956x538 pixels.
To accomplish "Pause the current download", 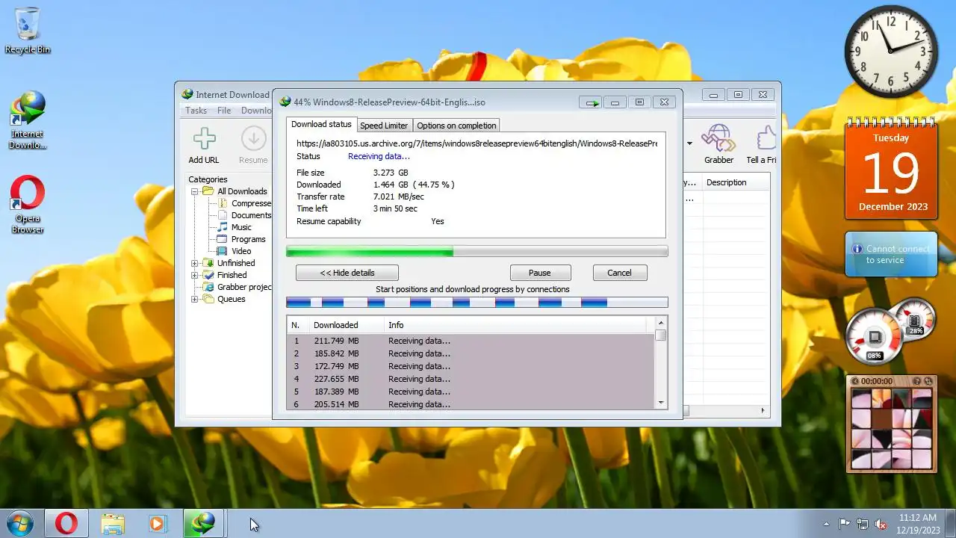I will pyautogui.click(x=540, y=273).
